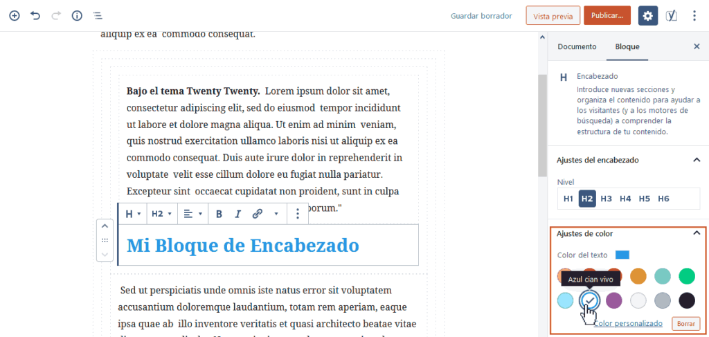Open more block options menu
The image size is (709, 337).
point(298,214)
